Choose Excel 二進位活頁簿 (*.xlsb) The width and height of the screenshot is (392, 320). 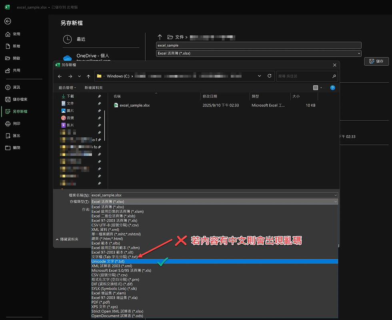(113, 216)
